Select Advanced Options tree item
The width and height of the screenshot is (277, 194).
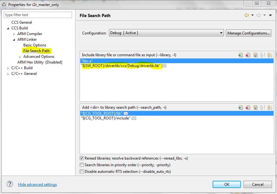point(39,57)
